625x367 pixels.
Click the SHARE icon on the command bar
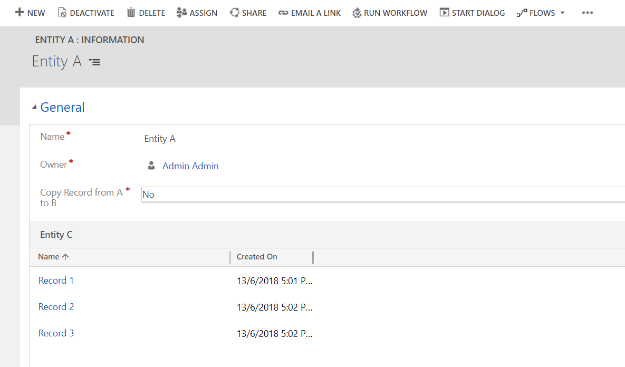pyautogui.click(x=233, y=12)
